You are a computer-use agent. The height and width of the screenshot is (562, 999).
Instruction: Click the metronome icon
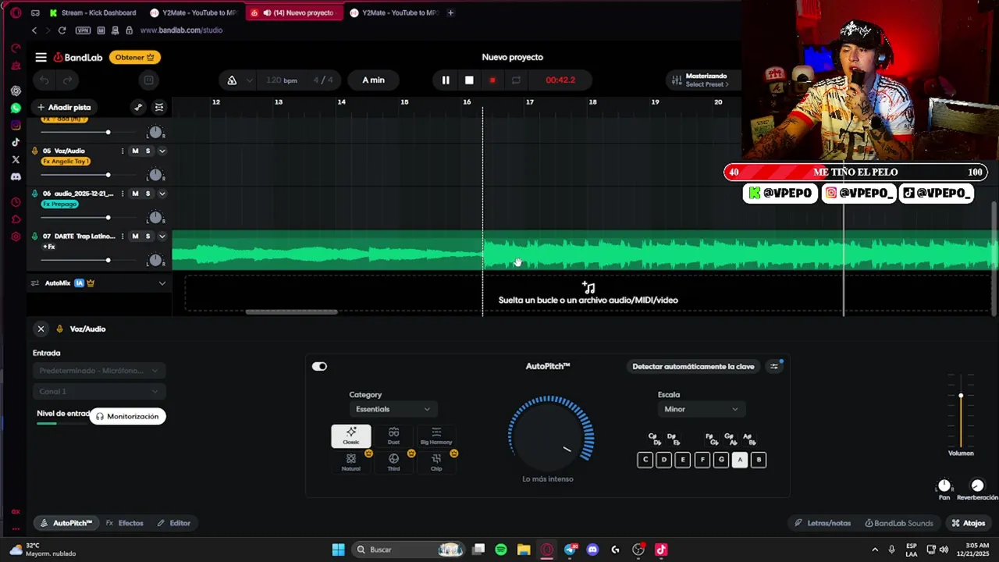click(232, 80)
